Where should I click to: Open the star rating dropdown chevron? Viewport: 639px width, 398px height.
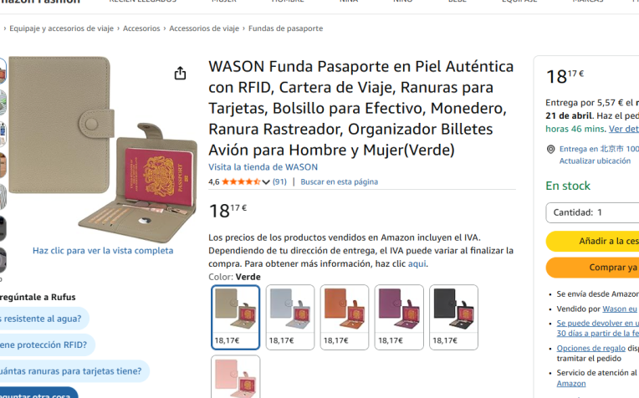pyautogui.click(x=266, y=182)
